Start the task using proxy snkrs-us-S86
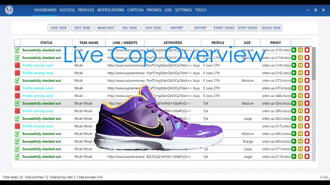This screenshot has height=185, width=330. pyautogui.click(x=294, y=134)
